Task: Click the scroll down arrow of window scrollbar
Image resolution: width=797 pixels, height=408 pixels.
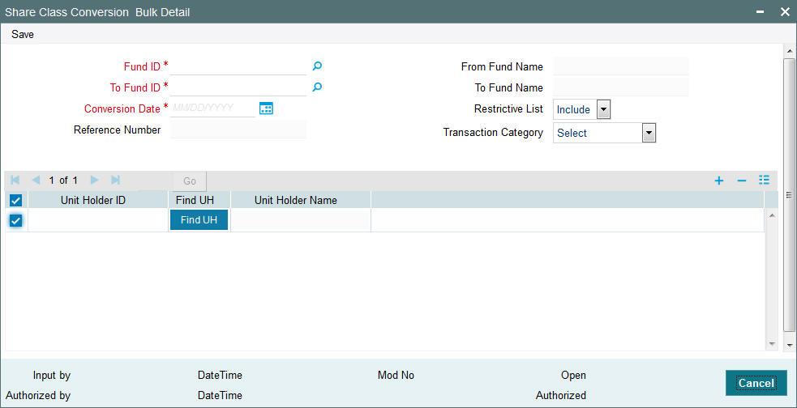Action: [789, 345]
